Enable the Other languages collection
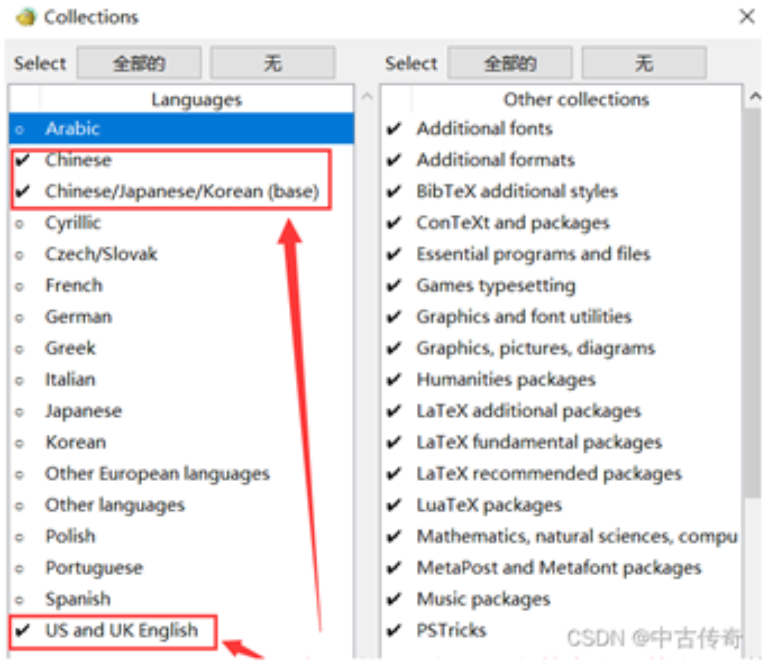The height and width of the screenshot is (662, 764). [182, 505]
